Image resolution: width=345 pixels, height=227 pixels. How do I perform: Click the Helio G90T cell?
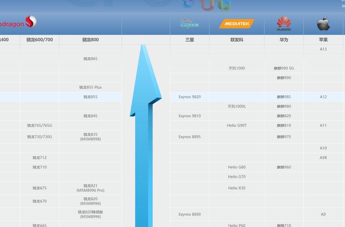point(237,125)
